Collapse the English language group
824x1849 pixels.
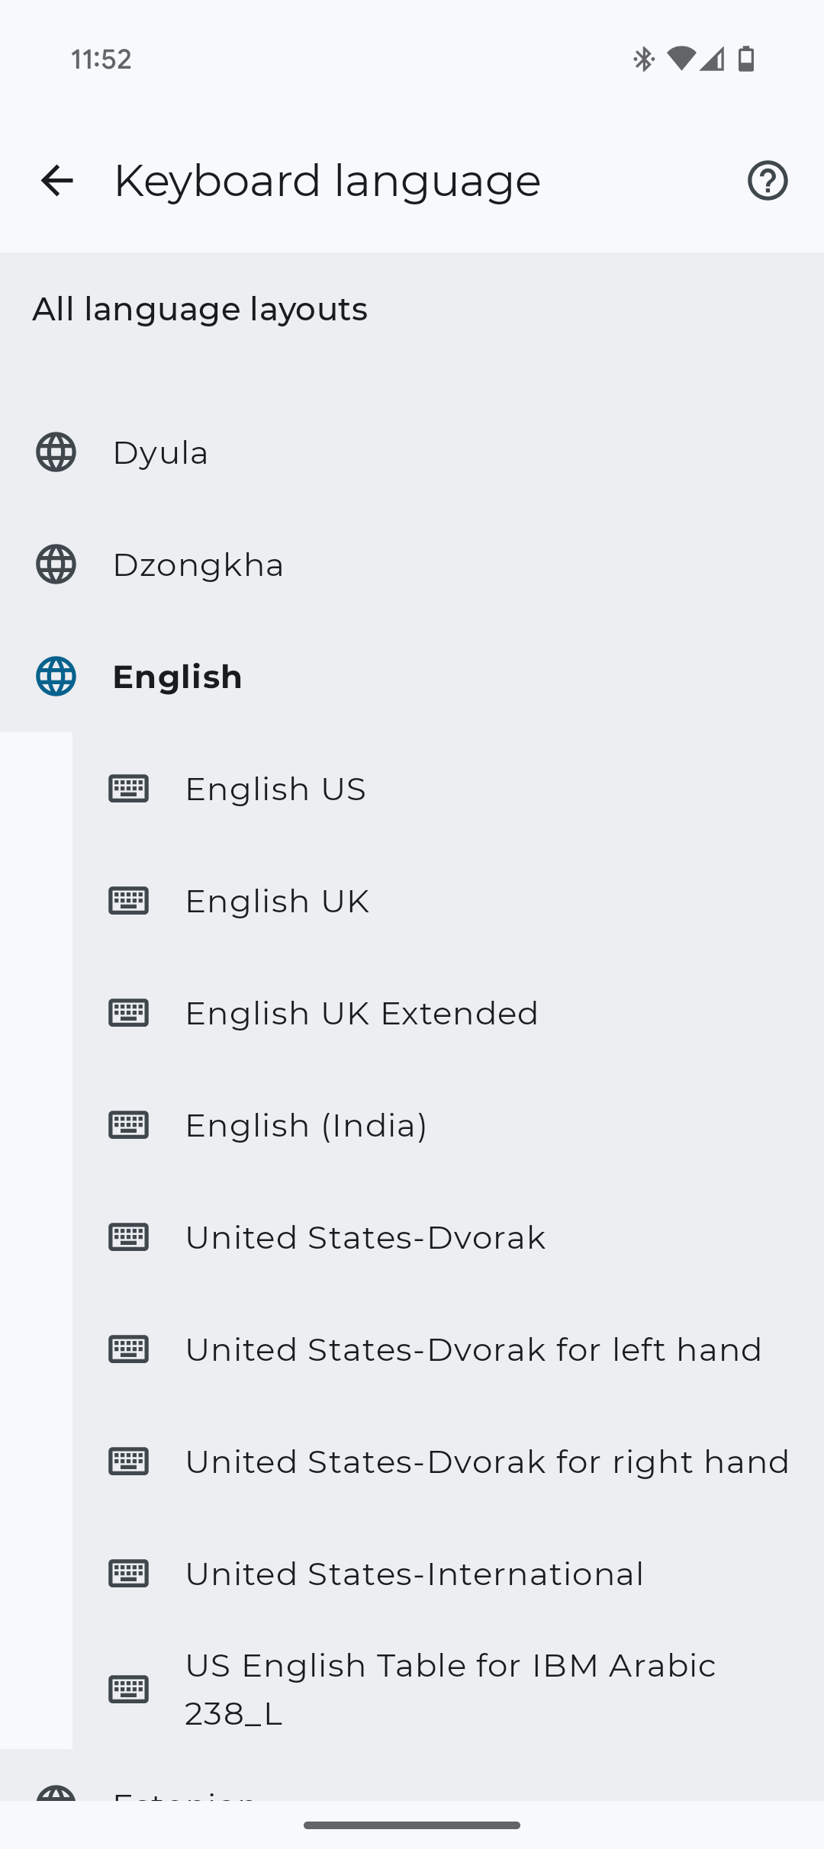pos(177,677)
